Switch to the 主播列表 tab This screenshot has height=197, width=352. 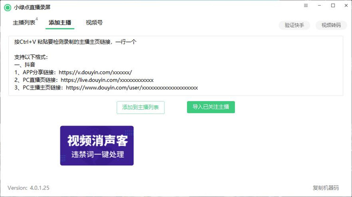[x=24, y=23]
